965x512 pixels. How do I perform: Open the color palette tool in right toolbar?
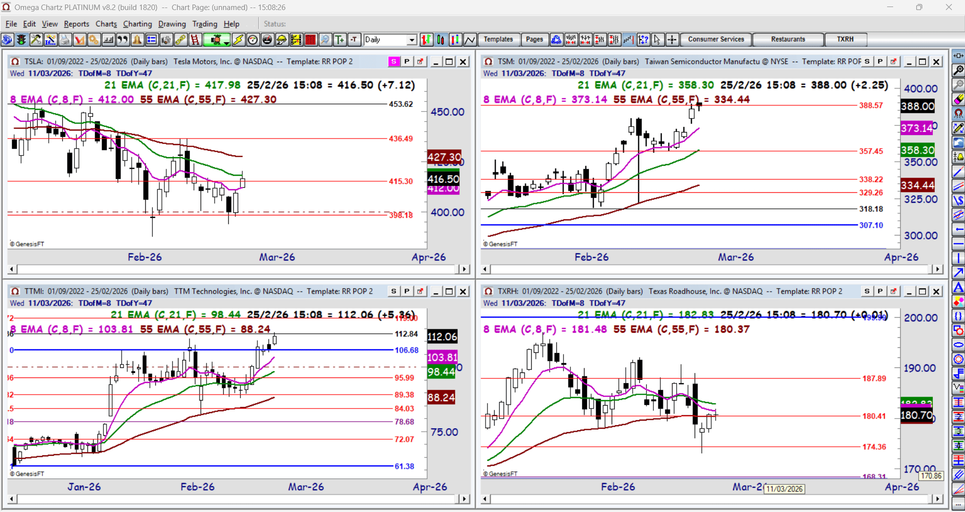click(x=958, y=302)
